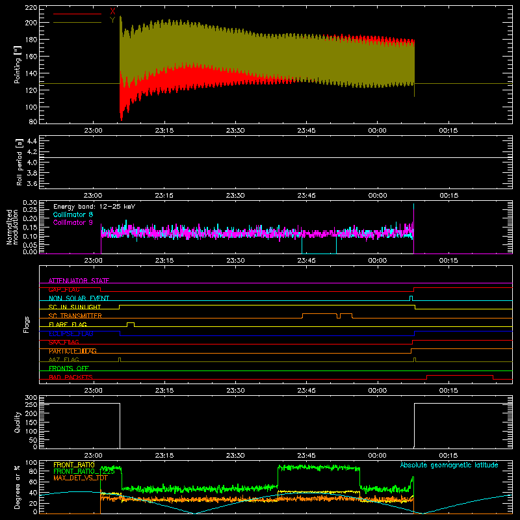Screen dimensions: 520x520
Task: Click the '300' value on the Quality axis
Action: pos(31,398)
